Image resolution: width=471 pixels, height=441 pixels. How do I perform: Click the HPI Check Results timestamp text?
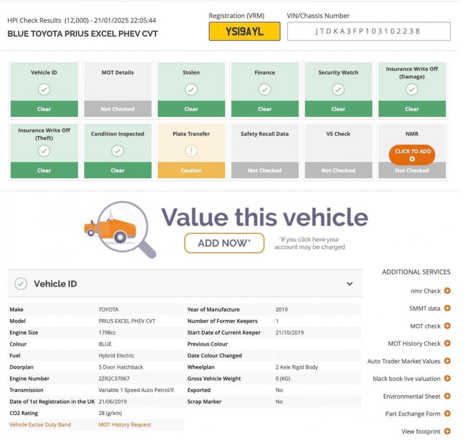click(82, 21)
